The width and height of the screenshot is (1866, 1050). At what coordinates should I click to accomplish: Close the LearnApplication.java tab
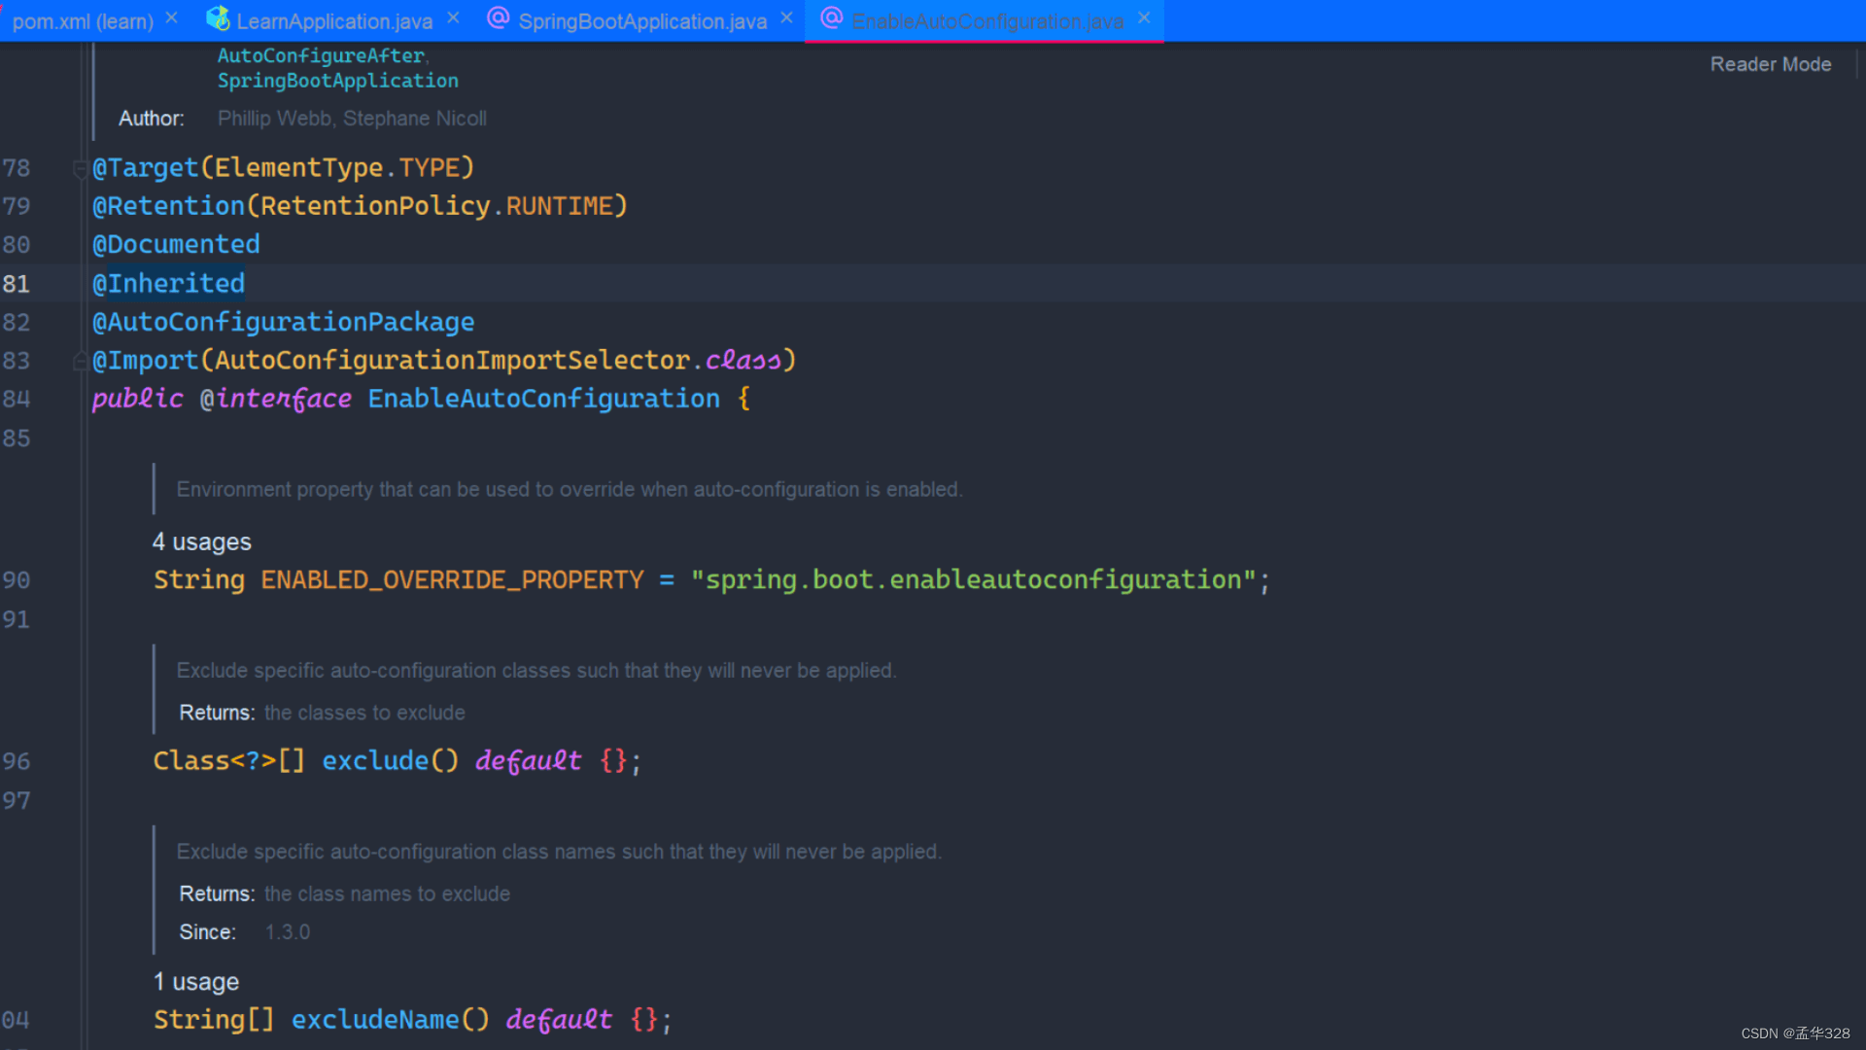[x=453, y=17]
